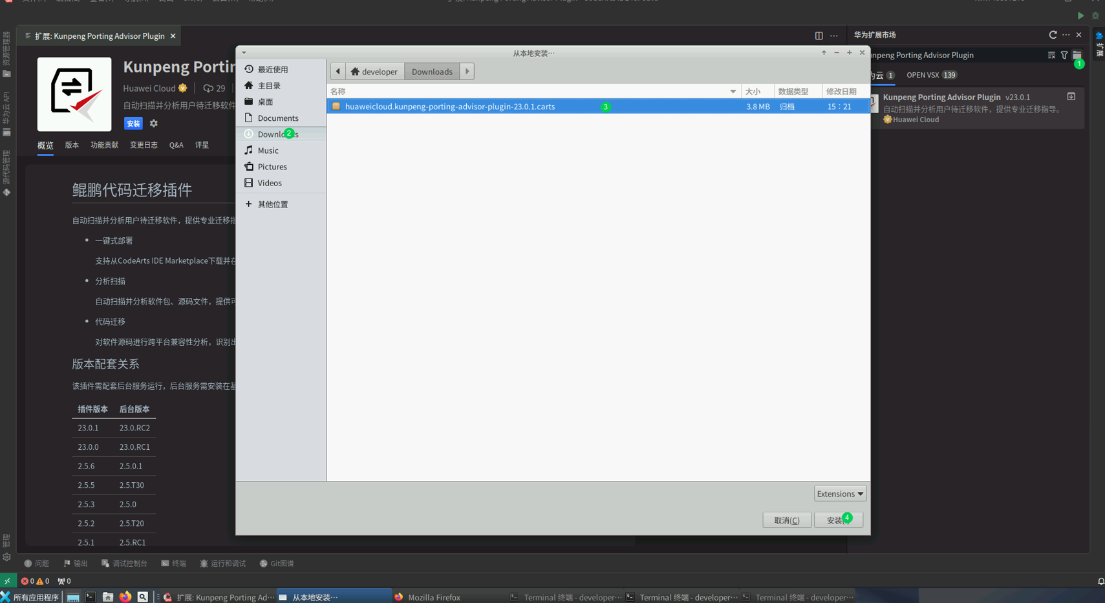Screen dimensions: 1105x603
Task: Click the 取消(C) button in the file dialog
Action: coord(787,520)
